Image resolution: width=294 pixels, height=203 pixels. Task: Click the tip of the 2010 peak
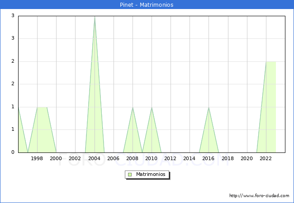point(152,107)
